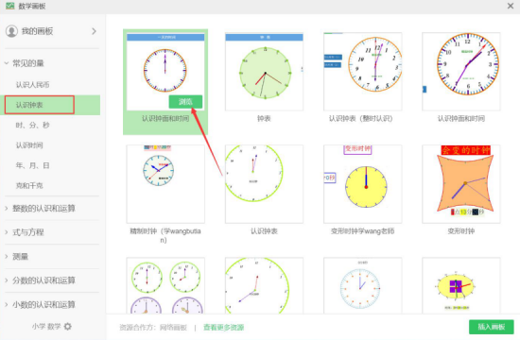This screenshot has width=520, height=340.
Task: Click the 小学 数学 grade label
Action: point(46,327)
